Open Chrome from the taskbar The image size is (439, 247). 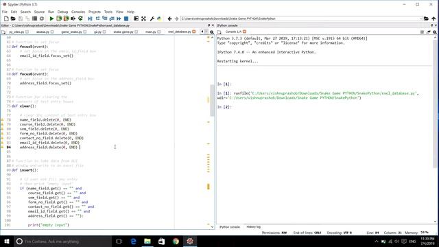(x=176, y=242)
